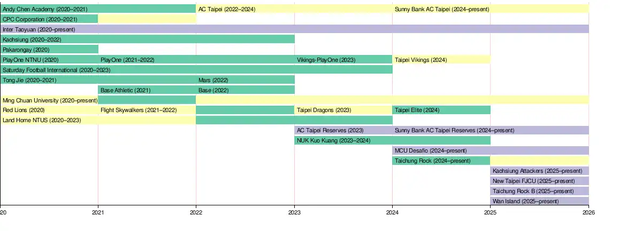Click the Wan Island (2025–present) bar
Image resolution: width=642 pixels, height=231 pixels.
[539, 202]
